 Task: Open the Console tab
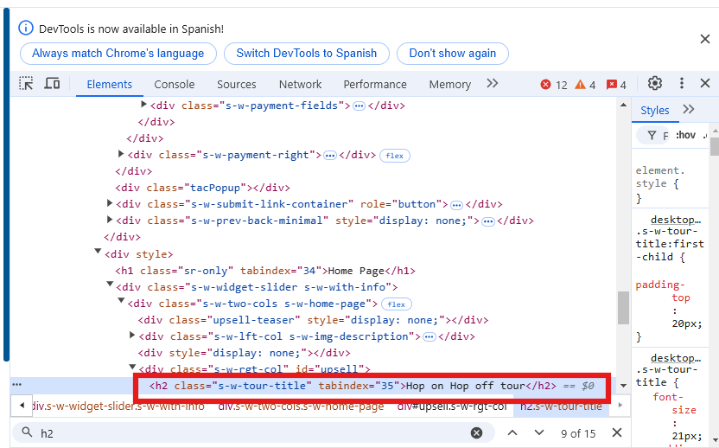click(x=175, y=85)
